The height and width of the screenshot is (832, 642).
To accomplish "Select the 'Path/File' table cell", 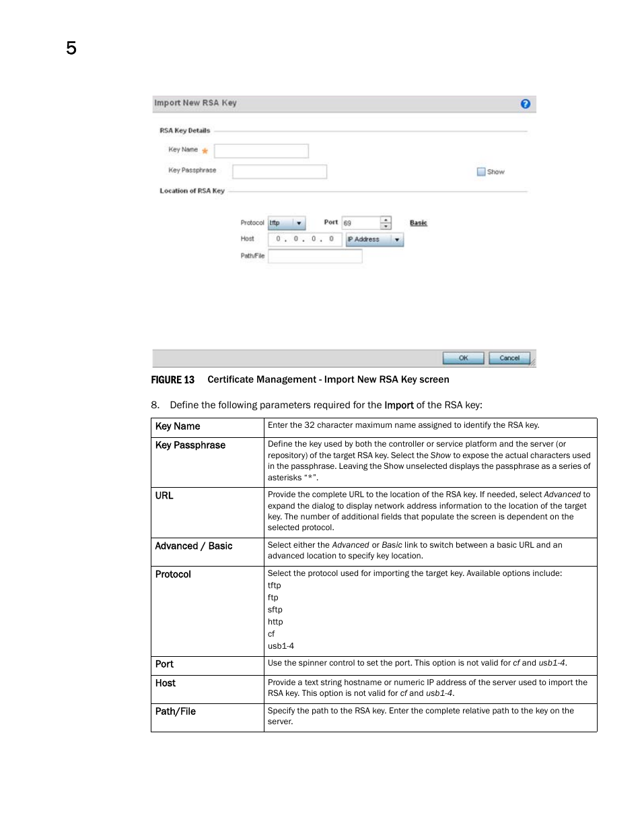I will click(207, 718).
